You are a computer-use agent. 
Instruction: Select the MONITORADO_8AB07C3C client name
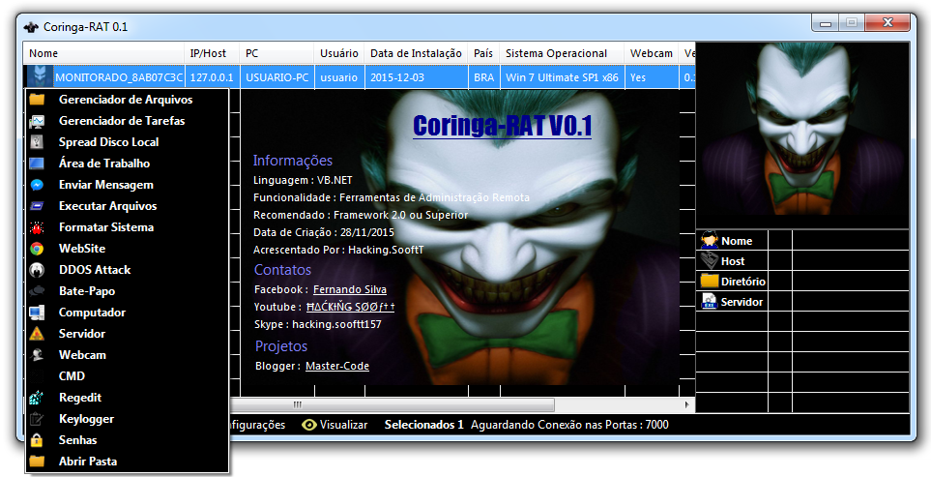coord(119,77)
